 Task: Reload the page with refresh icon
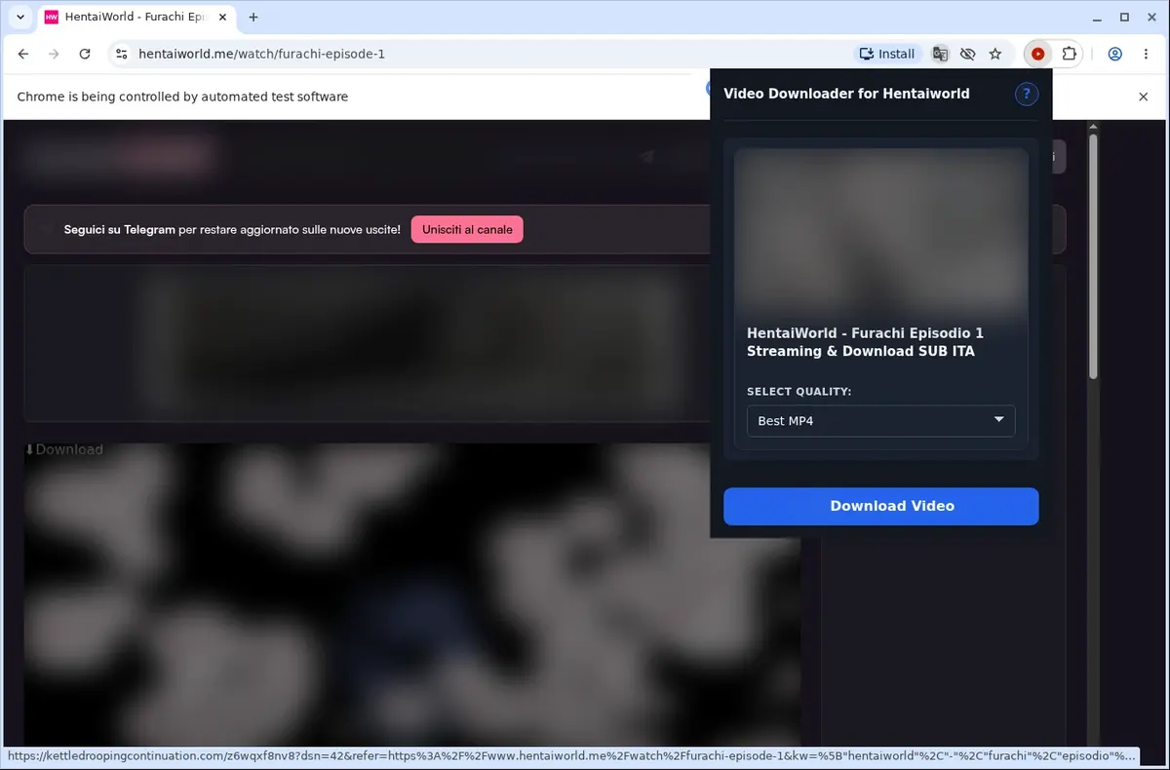pos(85,55)
